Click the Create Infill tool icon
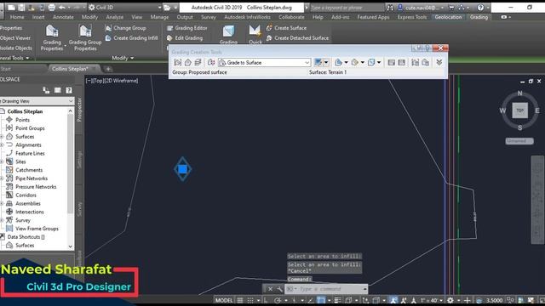The image size is (545, 306). point(338,62)
